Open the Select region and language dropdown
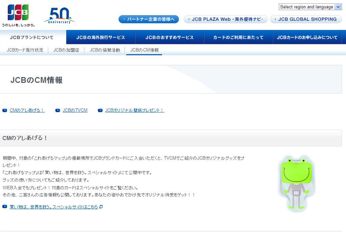The width and height of the screenshot is (346, 232). point(310,7)
